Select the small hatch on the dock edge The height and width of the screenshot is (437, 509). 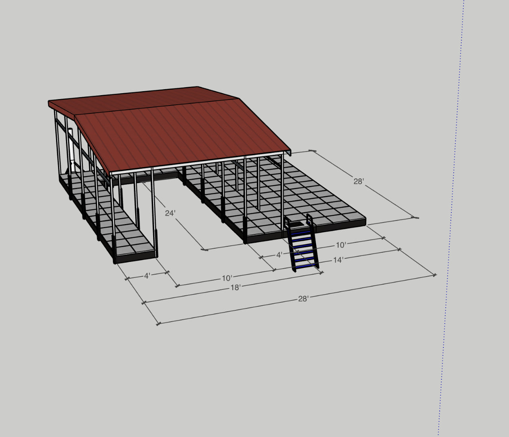[x=297, y=224]
